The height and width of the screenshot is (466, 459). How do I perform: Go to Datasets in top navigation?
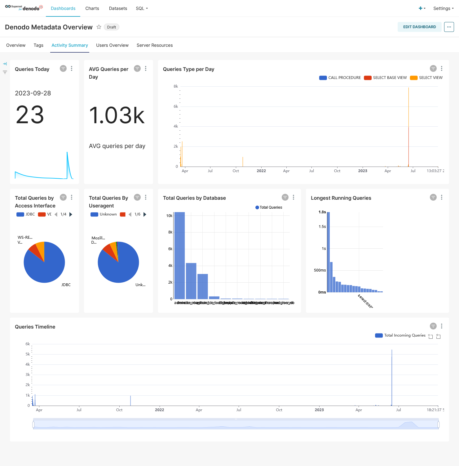[x=118, y=8]
